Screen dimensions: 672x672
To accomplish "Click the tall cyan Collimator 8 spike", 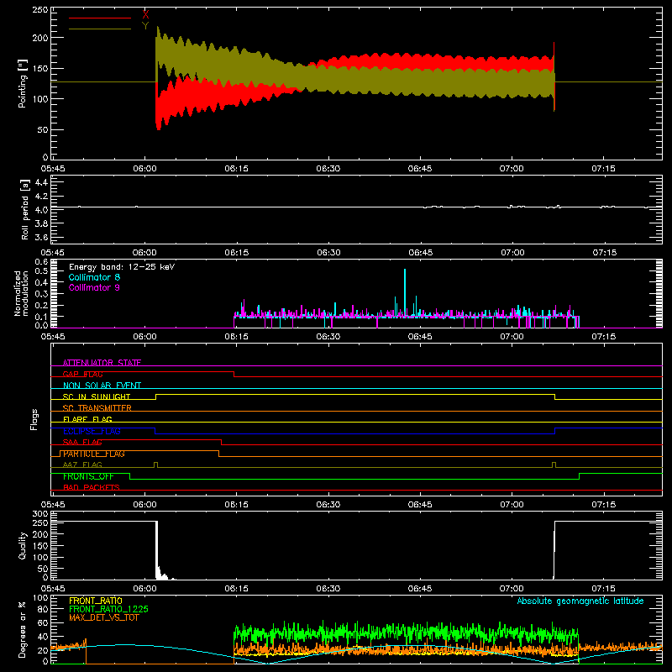I will tap(405, 292).
